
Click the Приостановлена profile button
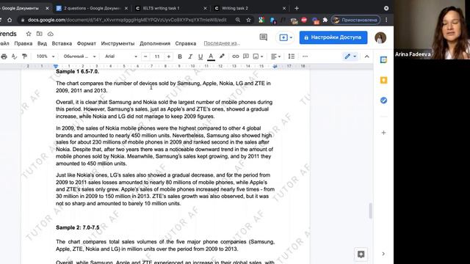355,20
